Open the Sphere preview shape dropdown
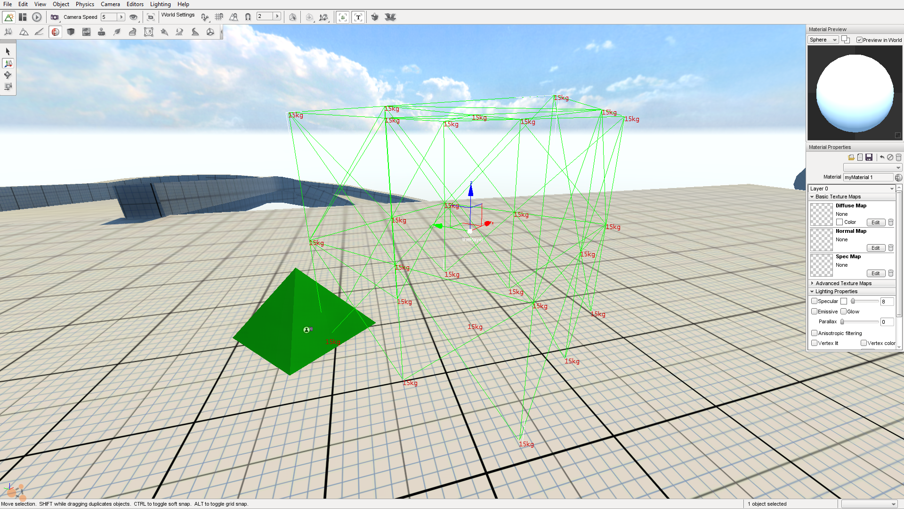This screenshot has height=509, width=904. point(823,40)
